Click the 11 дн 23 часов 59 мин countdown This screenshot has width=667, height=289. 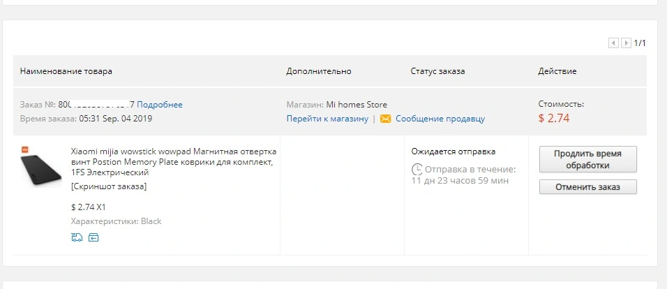click(460, 181)
